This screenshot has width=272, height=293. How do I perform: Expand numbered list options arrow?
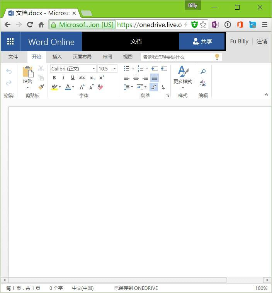tap(147, 69)
